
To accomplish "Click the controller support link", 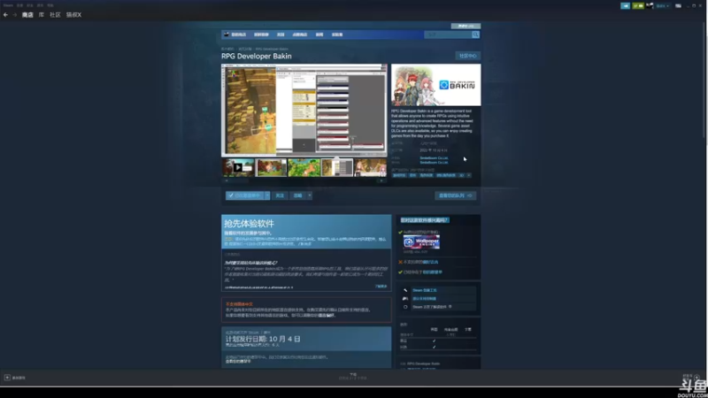I will coord(425,298).
